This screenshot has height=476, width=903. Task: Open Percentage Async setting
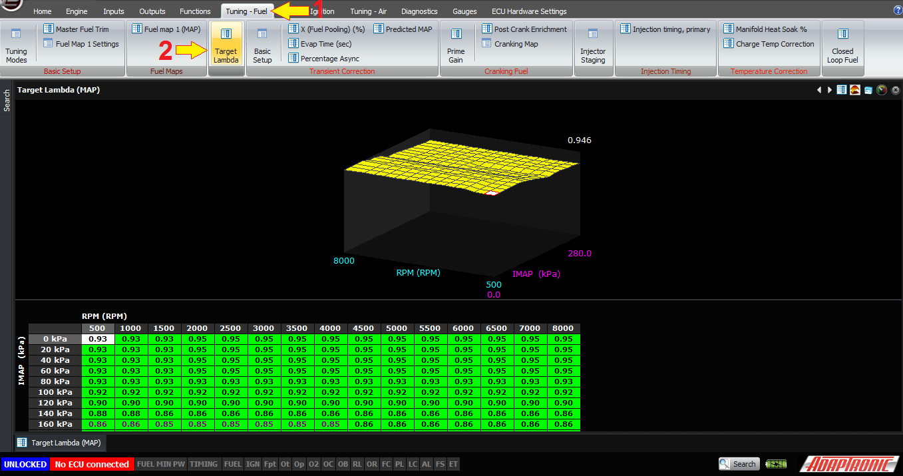click(323, 59)
